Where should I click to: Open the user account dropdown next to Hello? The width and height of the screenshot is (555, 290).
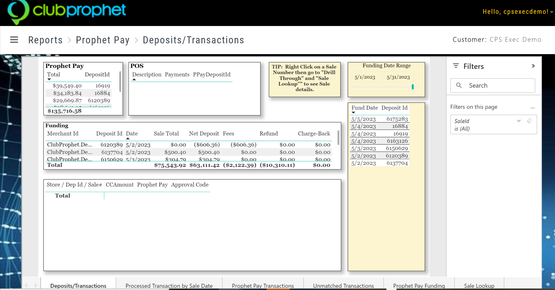pyautogui.click(x=552, y=12)
